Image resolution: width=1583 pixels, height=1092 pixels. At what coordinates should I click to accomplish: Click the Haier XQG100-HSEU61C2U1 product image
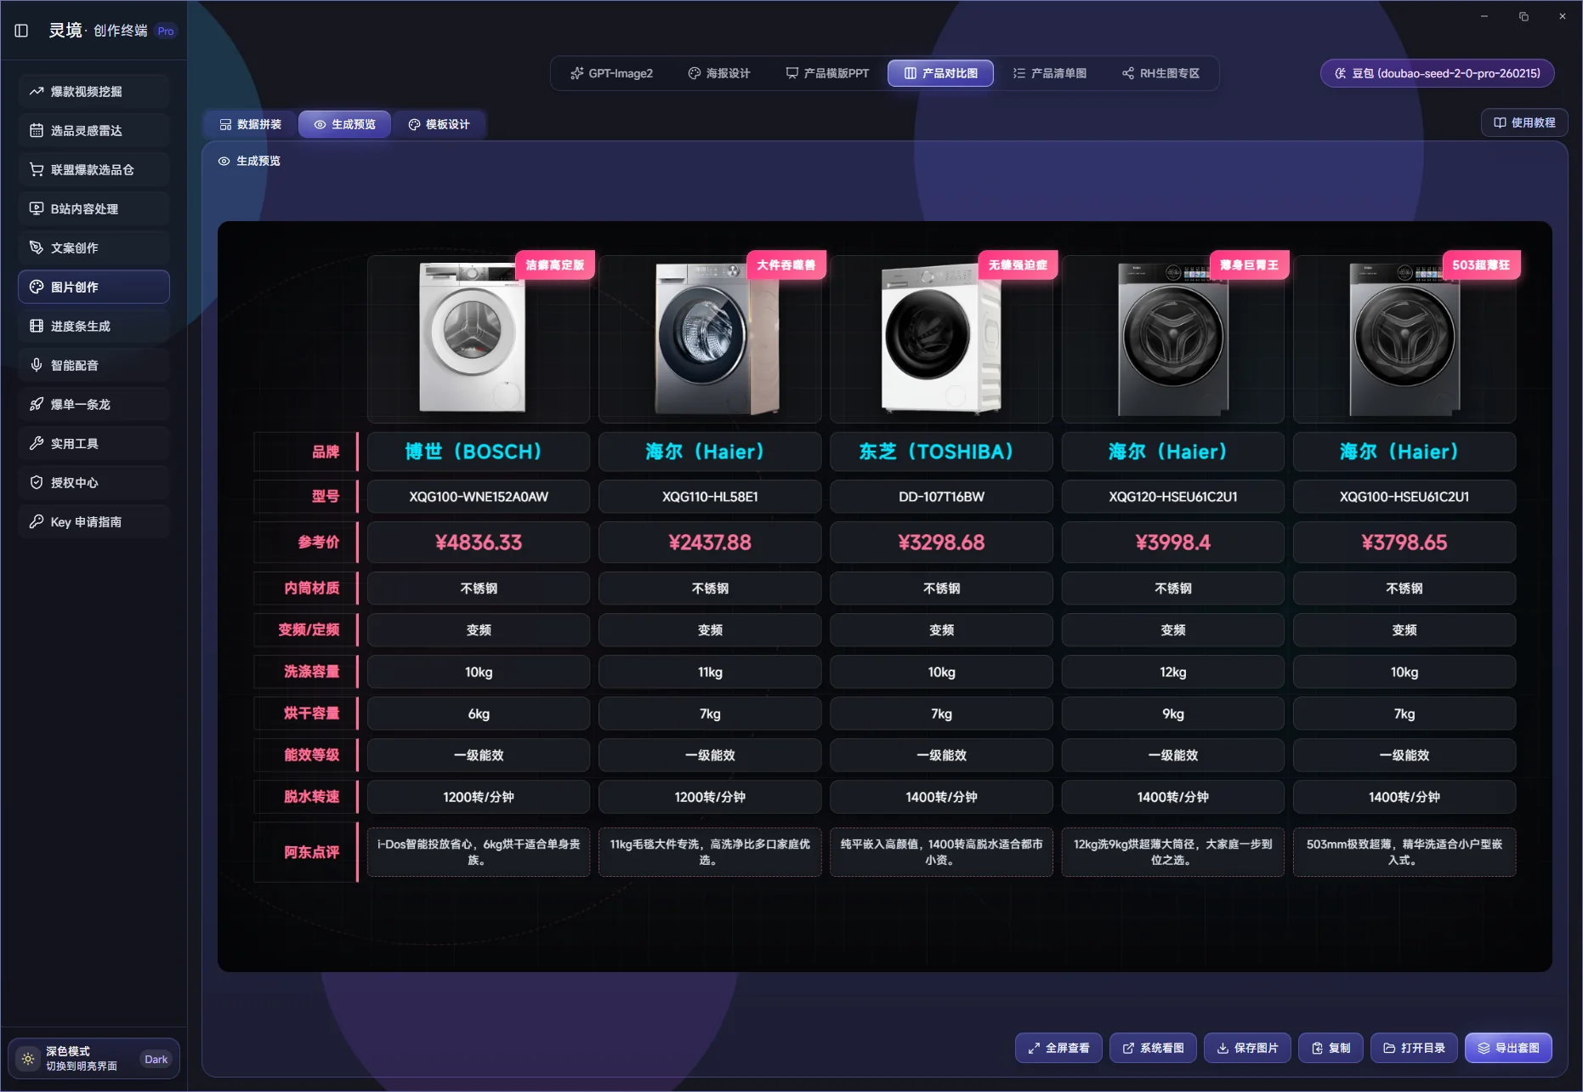[1404, 339]
